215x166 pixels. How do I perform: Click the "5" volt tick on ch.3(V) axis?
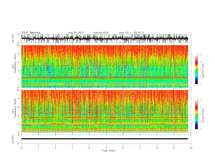tap(19, 135)
